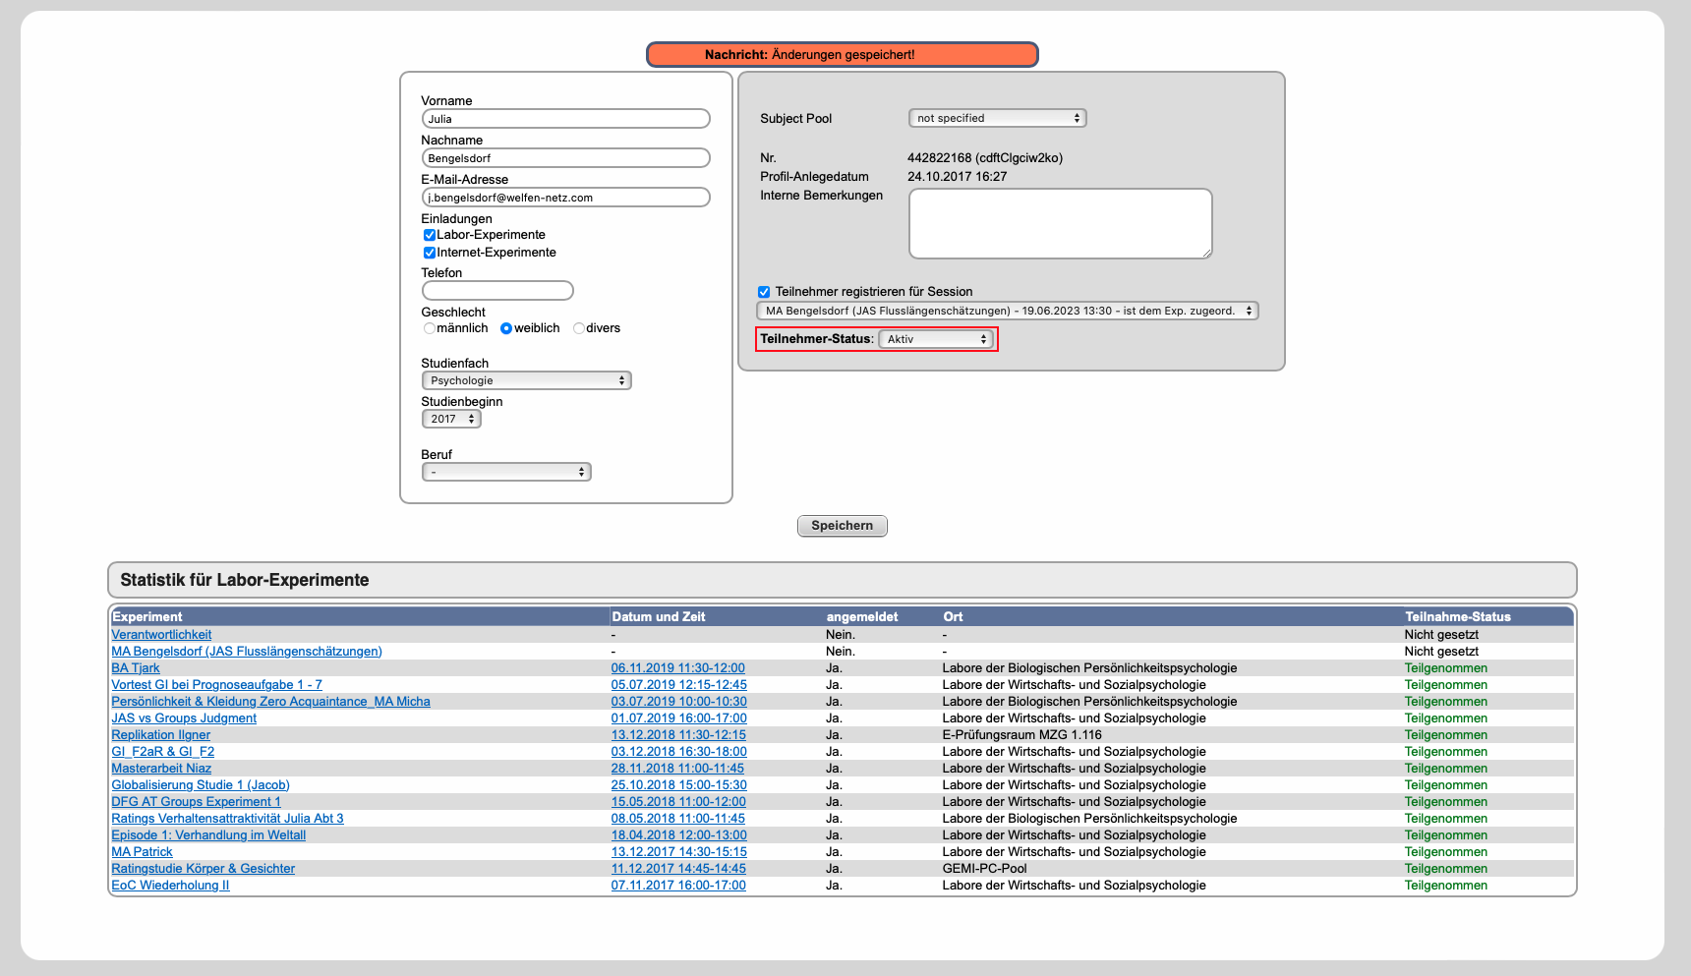This screenshot has height=976, width=1691.
Task: Open the EoC Wiederholung II link
Action: pos(170,886)
